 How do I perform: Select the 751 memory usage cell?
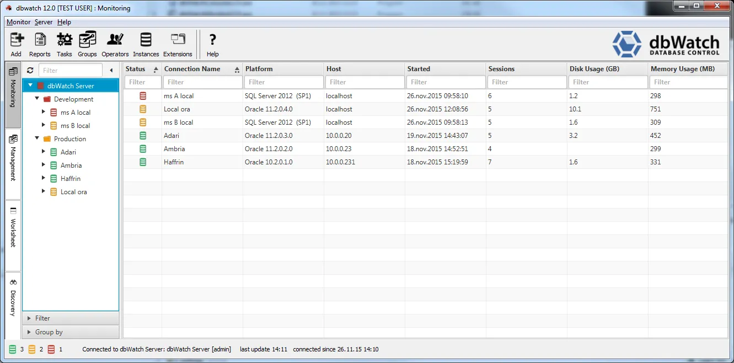point(689,109)
